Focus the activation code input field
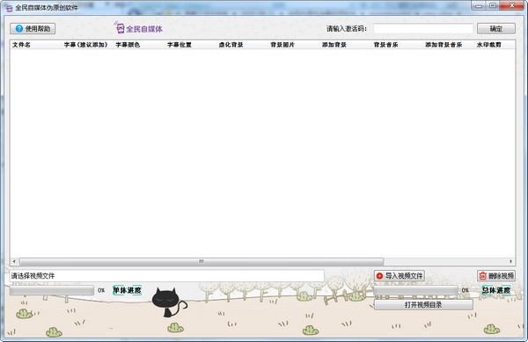Screen dimensions: 528x342 click(423, 29)
